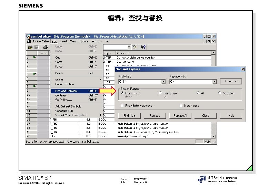This screenshot has width=269, height=186.
Task: Click the Replace with input field
Action: (191, 82)
